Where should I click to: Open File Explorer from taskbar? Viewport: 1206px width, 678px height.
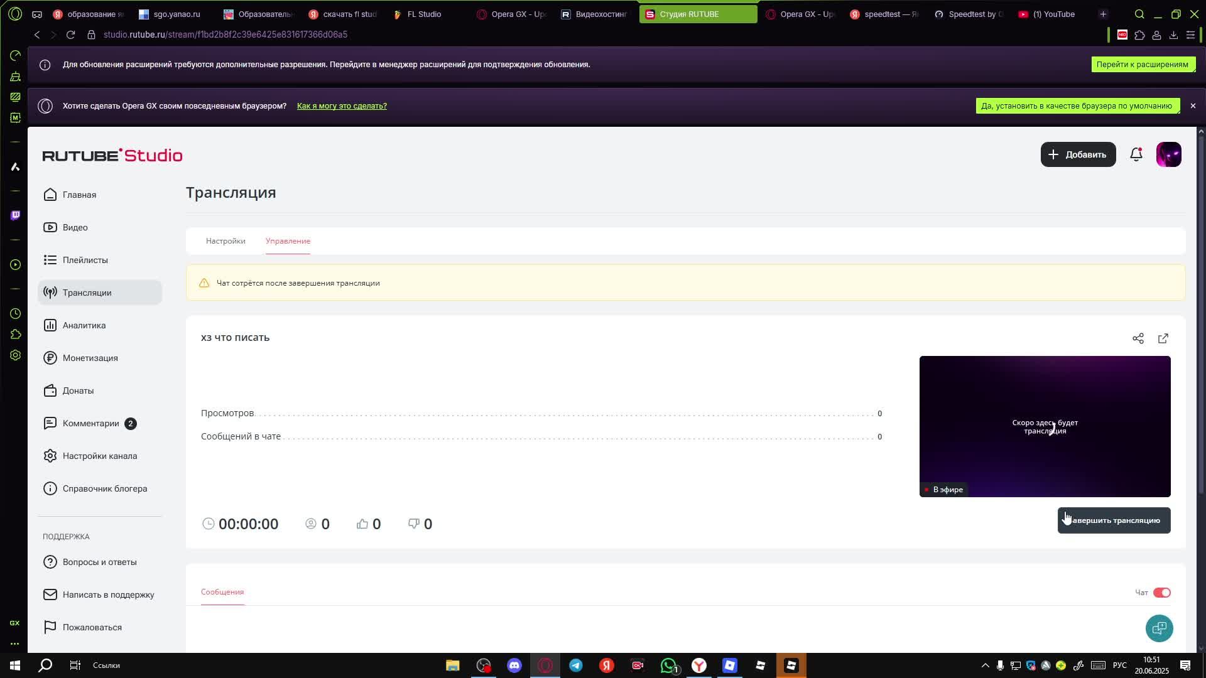pyautogui.click(x=452, y=665)
